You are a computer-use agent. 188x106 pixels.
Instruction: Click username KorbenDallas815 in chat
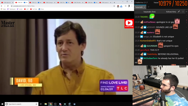tap(148, 41)
